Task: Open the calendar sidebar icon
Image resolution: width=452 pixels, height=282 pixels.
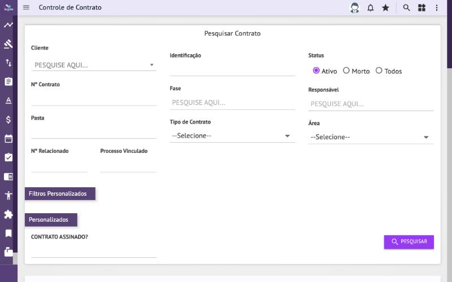Action: pos(8,138)
